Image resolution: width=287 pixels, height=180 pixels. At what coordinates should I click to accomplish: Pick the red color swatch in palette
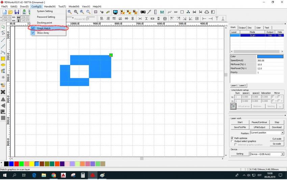pos(16,164)
